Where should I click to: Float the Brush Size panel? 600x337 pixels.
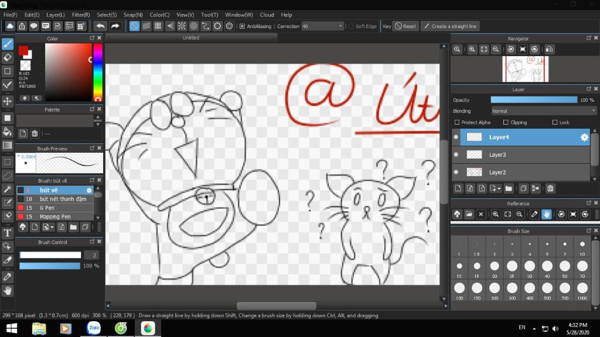tap(588, 231)
